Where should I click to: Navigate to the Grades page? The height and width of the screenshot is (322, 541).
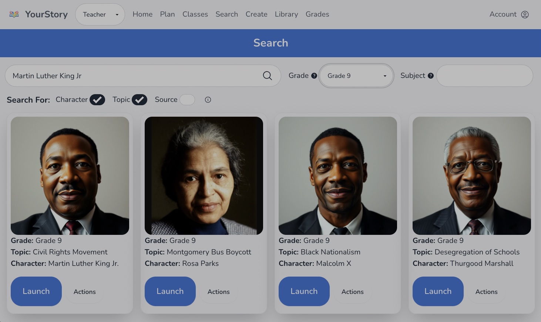(317, 14)
